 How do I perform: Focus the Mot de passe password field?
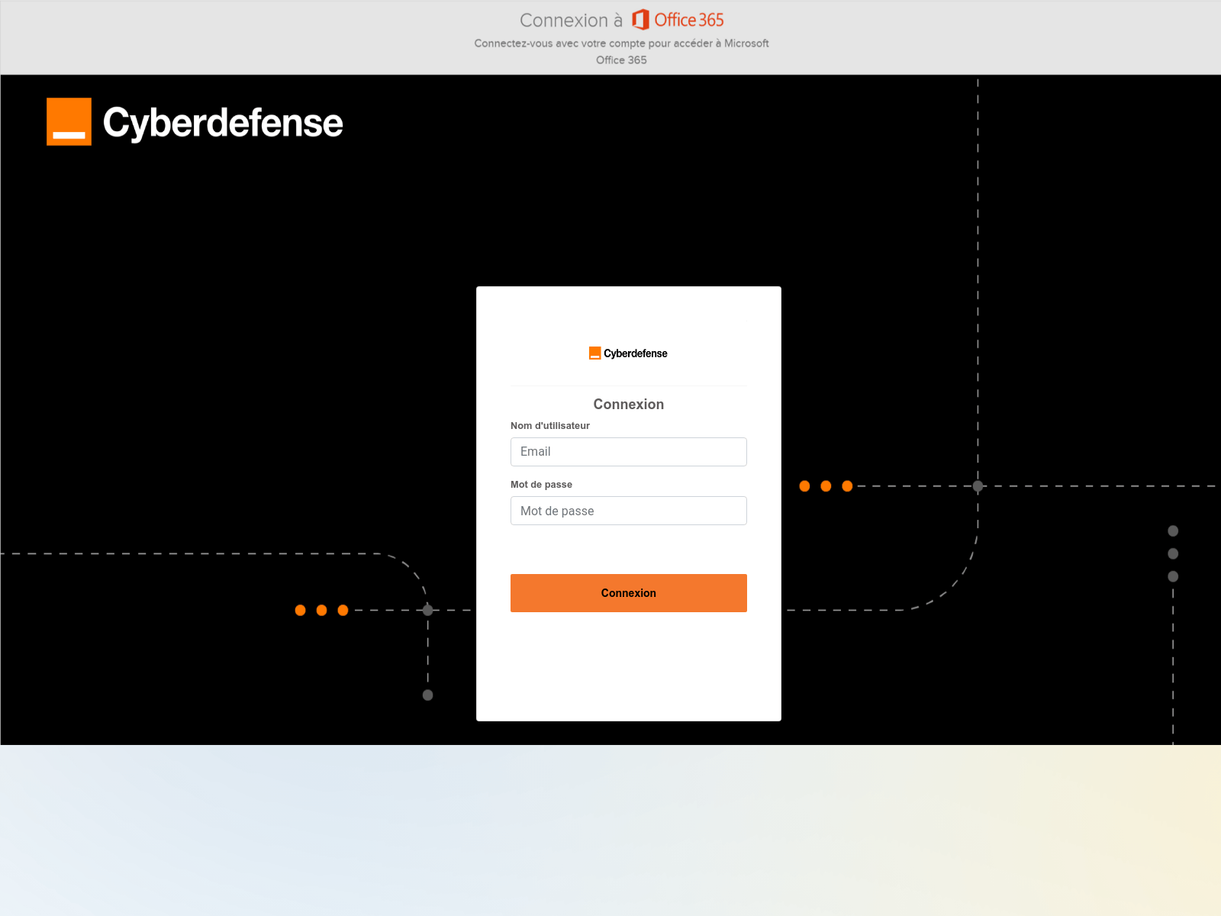click(x=628, y=511)
